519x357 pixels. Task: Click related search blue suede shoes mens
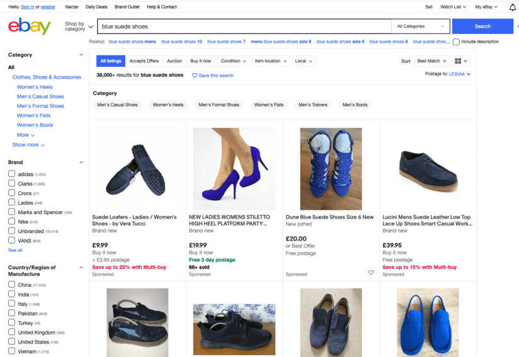(132, 42)
